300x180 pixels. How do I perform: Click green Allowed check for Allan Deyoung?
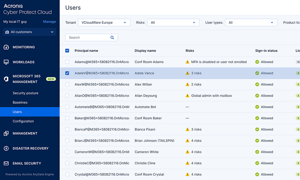tap(257, 96)
